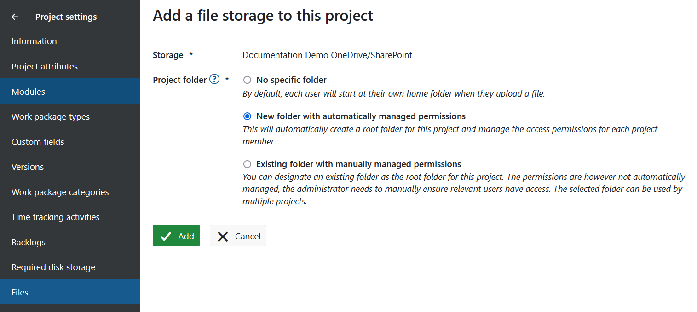Go to Project attributes

pos(45,67)
